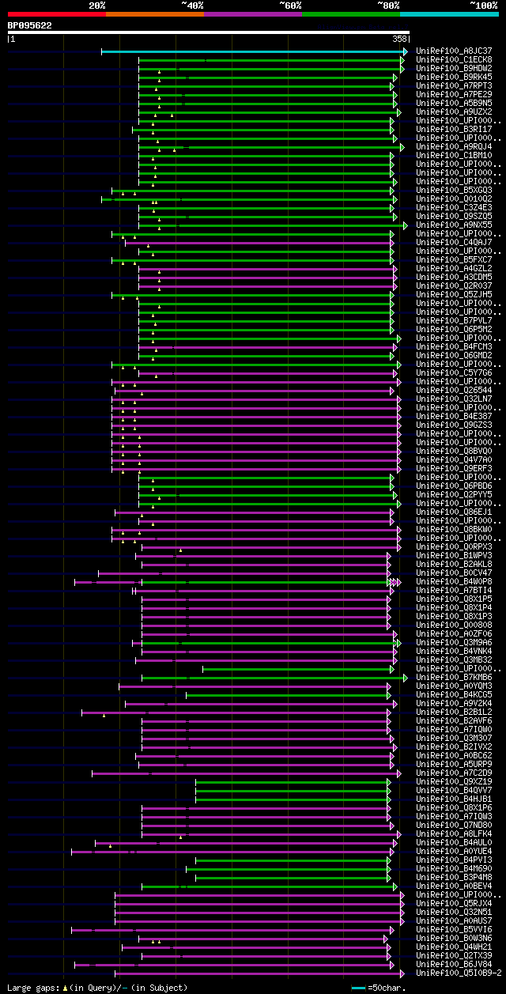Select the query name BP095622
The width and height of the screenshot is (506, 994).
tap(30, 25)
